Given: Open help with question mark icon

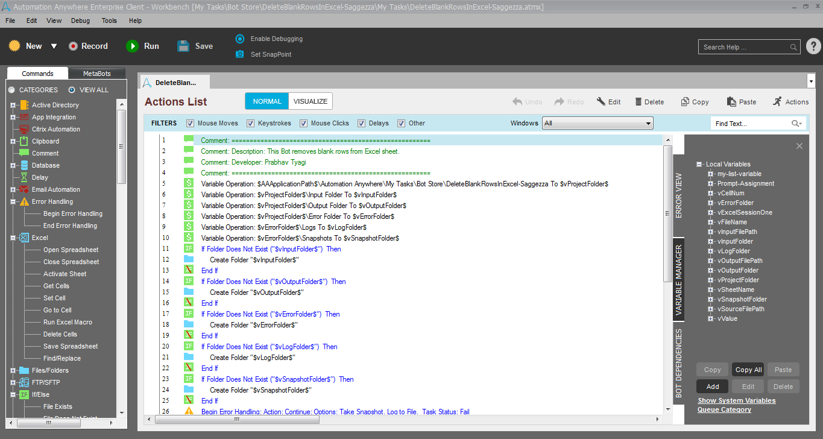Looking at the screenshot, I should click(813, 46).
